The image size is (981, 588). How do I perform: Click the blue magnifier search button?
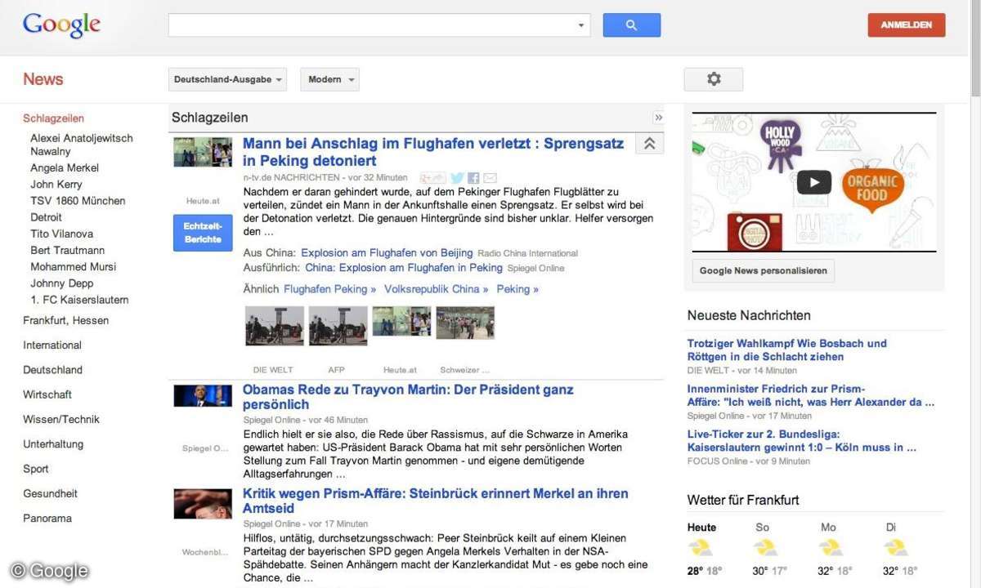click(x=631, y=25)
